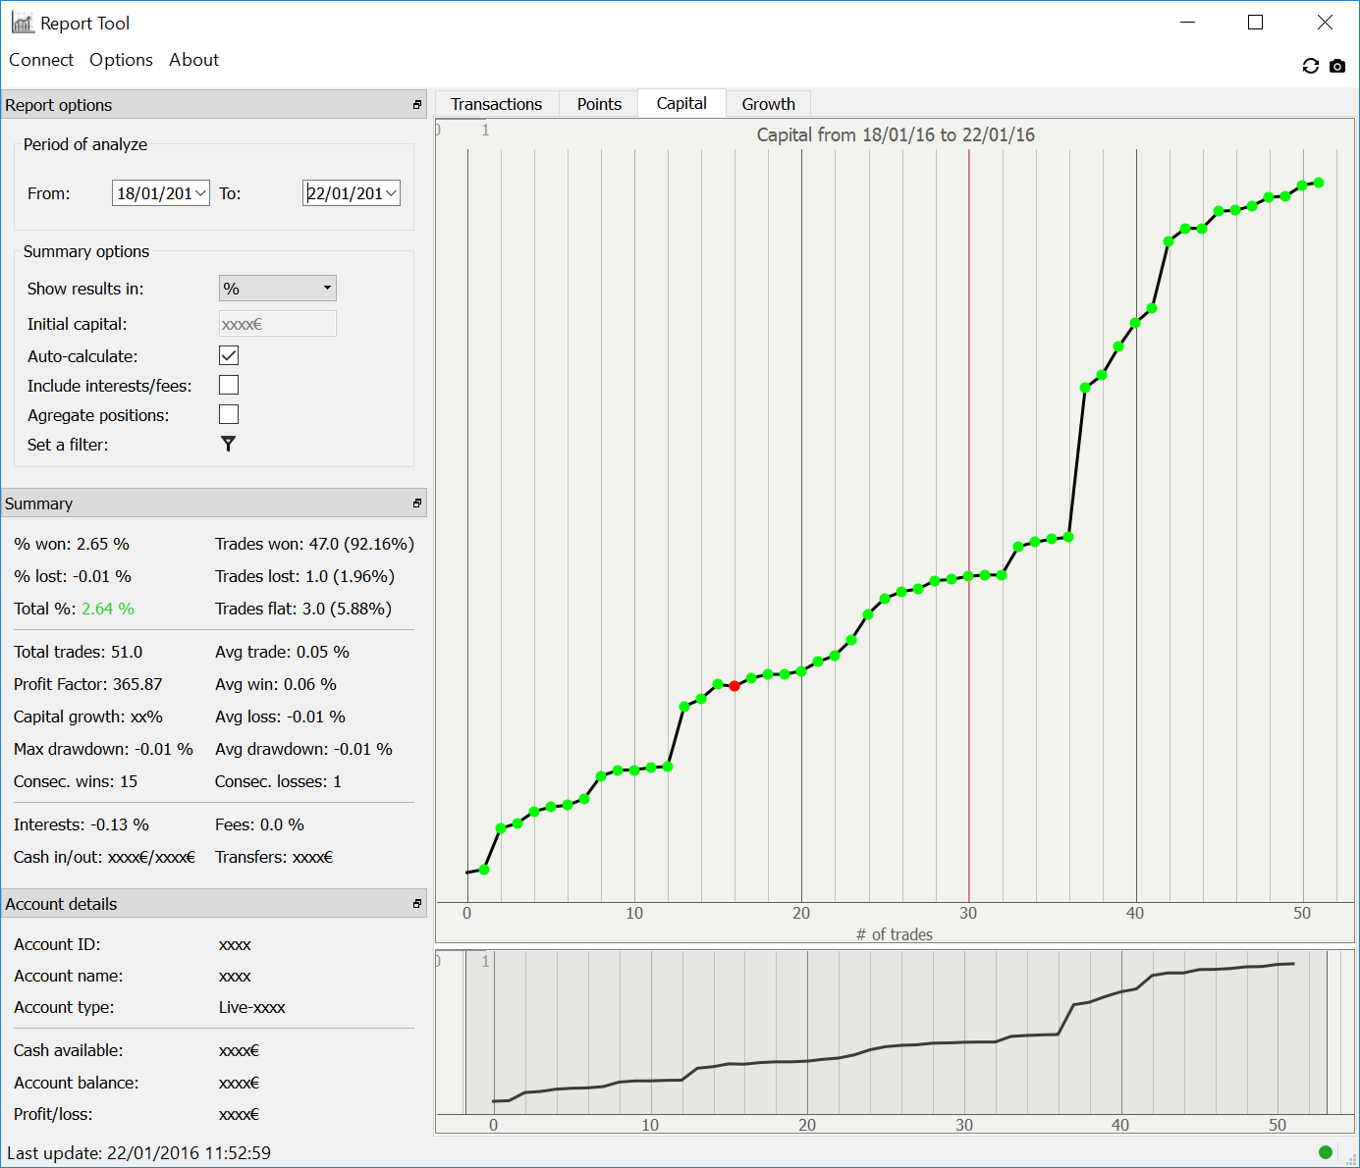The width and height of the screenshot is (1360, 1168).
Task: Undock the Report options panel with its float icon
Action: (417, 105)
